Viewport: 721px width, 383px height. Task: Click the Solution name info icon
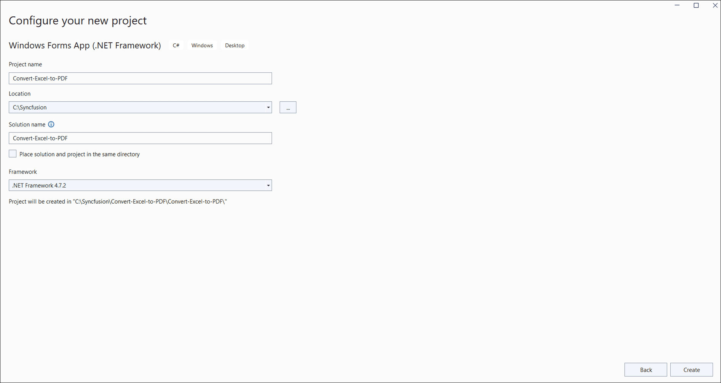coord(51,124)
